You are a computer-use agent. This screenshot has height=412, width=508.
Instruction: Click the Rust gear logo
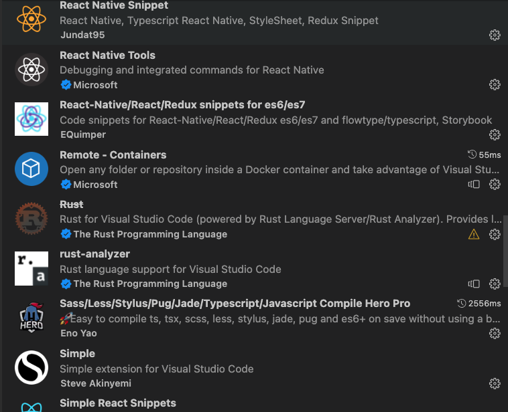point(31,219)
